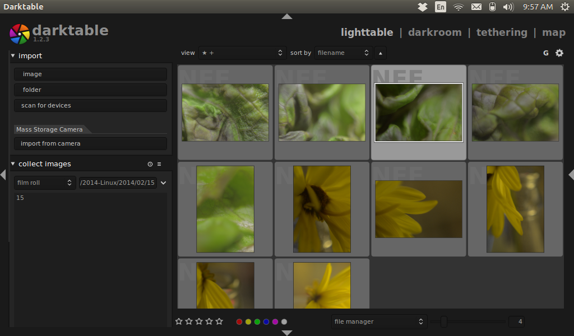Apply the red color label
Viewport: 574px width, 336px height.
(x=239, y=322)
